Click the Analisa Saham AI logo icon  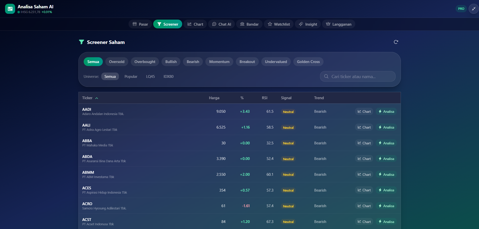10,9
